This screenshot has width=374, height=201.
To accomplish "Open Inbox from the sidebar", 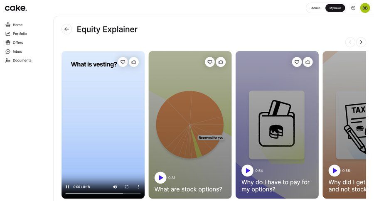I will (x=17, y=51).
